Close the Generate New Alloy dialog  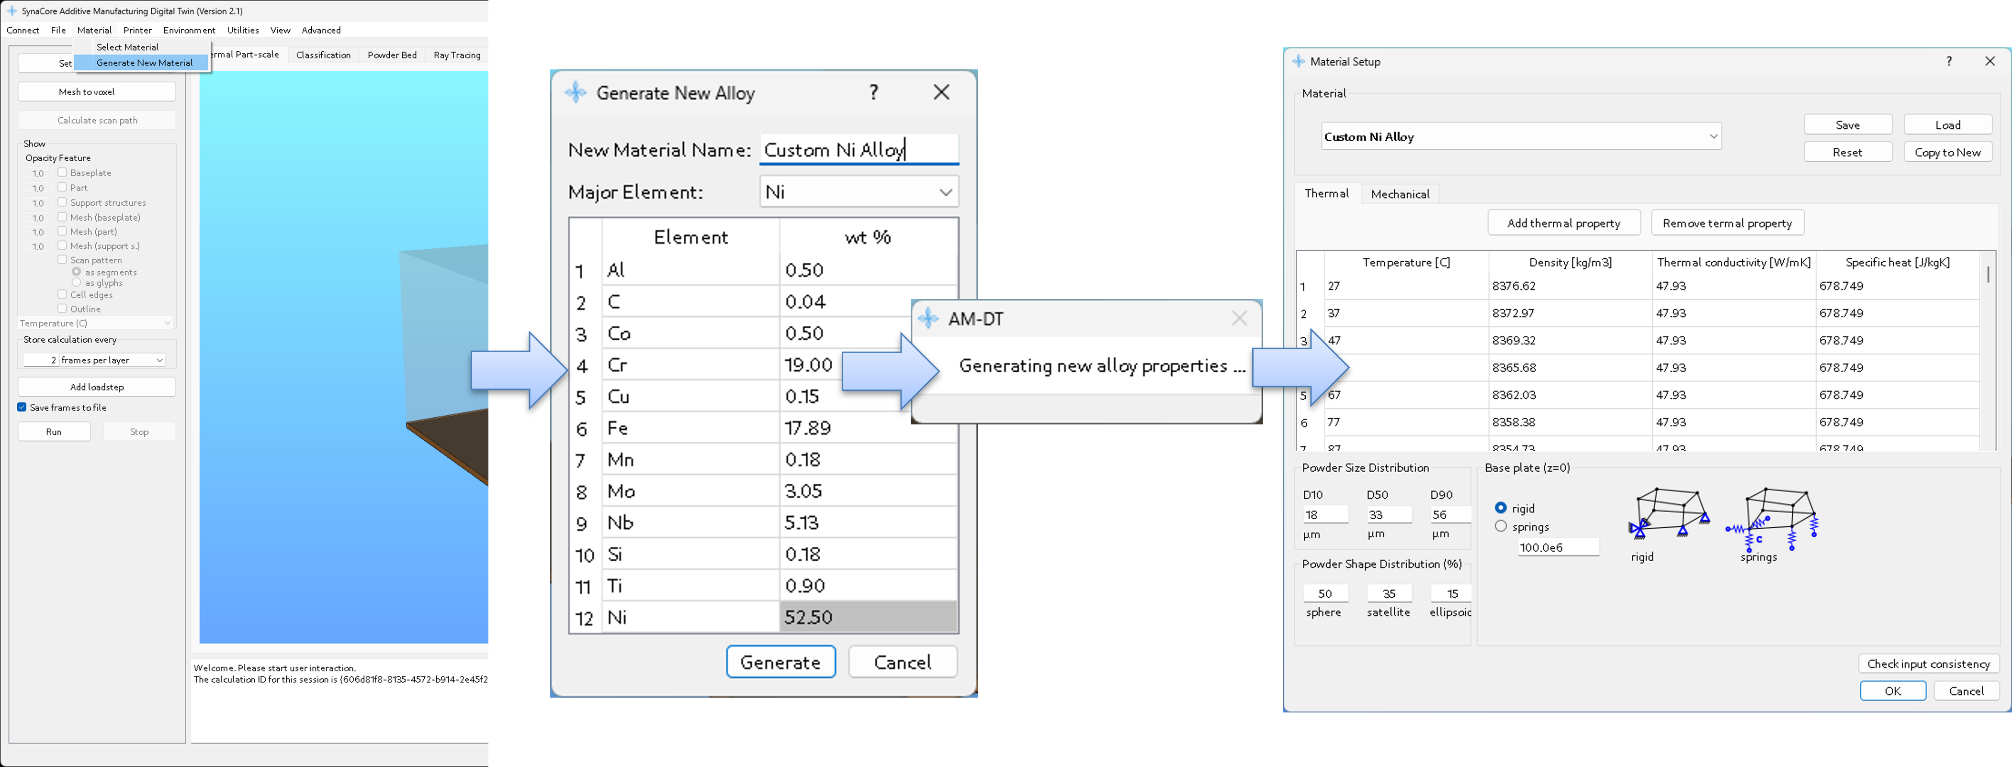[941, 92]
